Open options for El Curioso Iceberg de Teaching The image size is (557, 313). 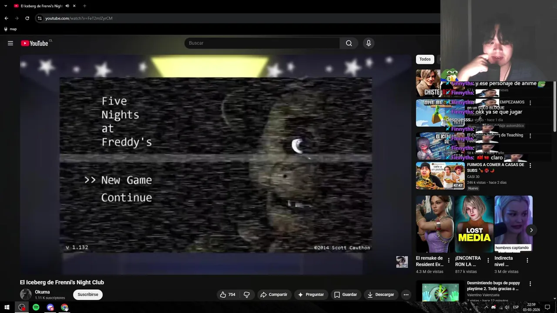tap(530, 136)
